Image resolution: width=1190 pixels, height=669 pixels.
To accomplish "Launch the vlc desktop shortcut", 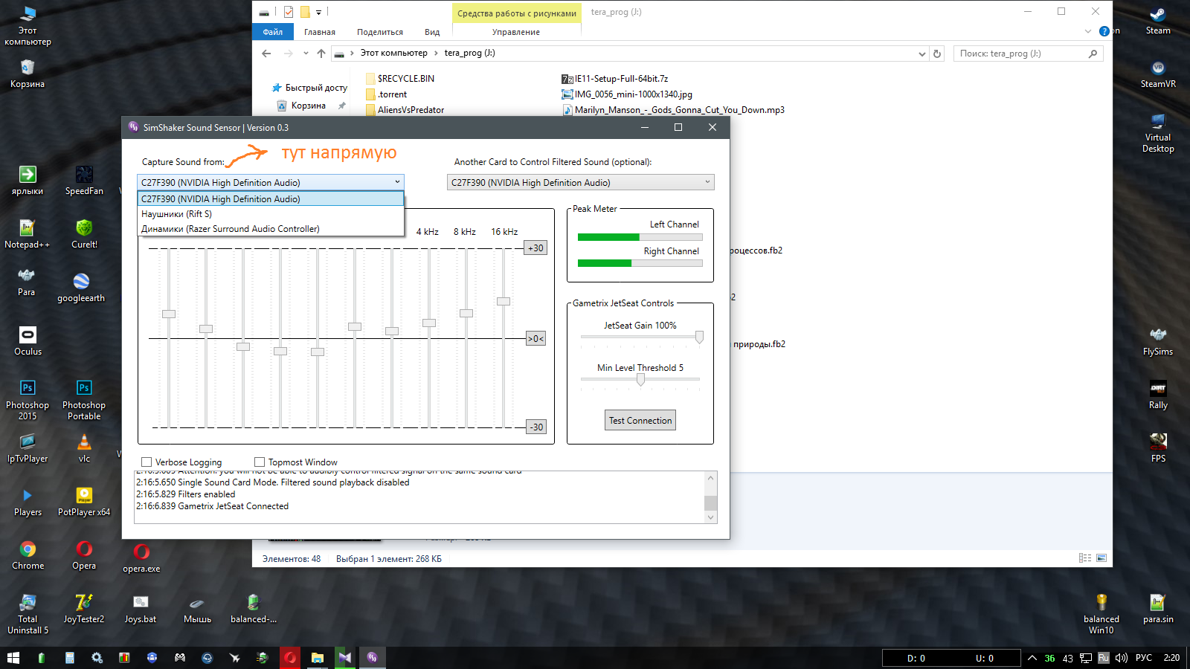I will 84,448.
